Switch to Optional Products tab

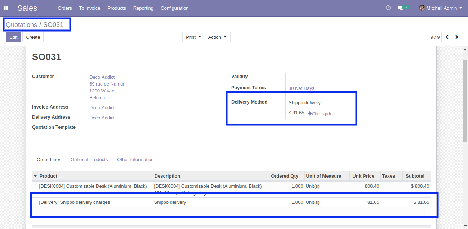pos(89,160)
